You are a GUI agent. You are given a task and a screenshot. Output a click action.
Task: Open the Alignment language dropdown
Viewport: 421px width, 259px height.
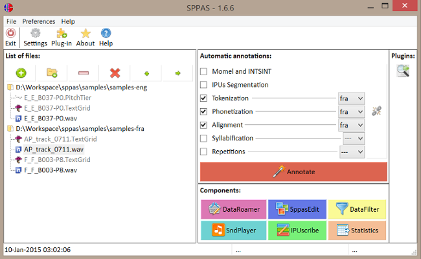point(351,125)
